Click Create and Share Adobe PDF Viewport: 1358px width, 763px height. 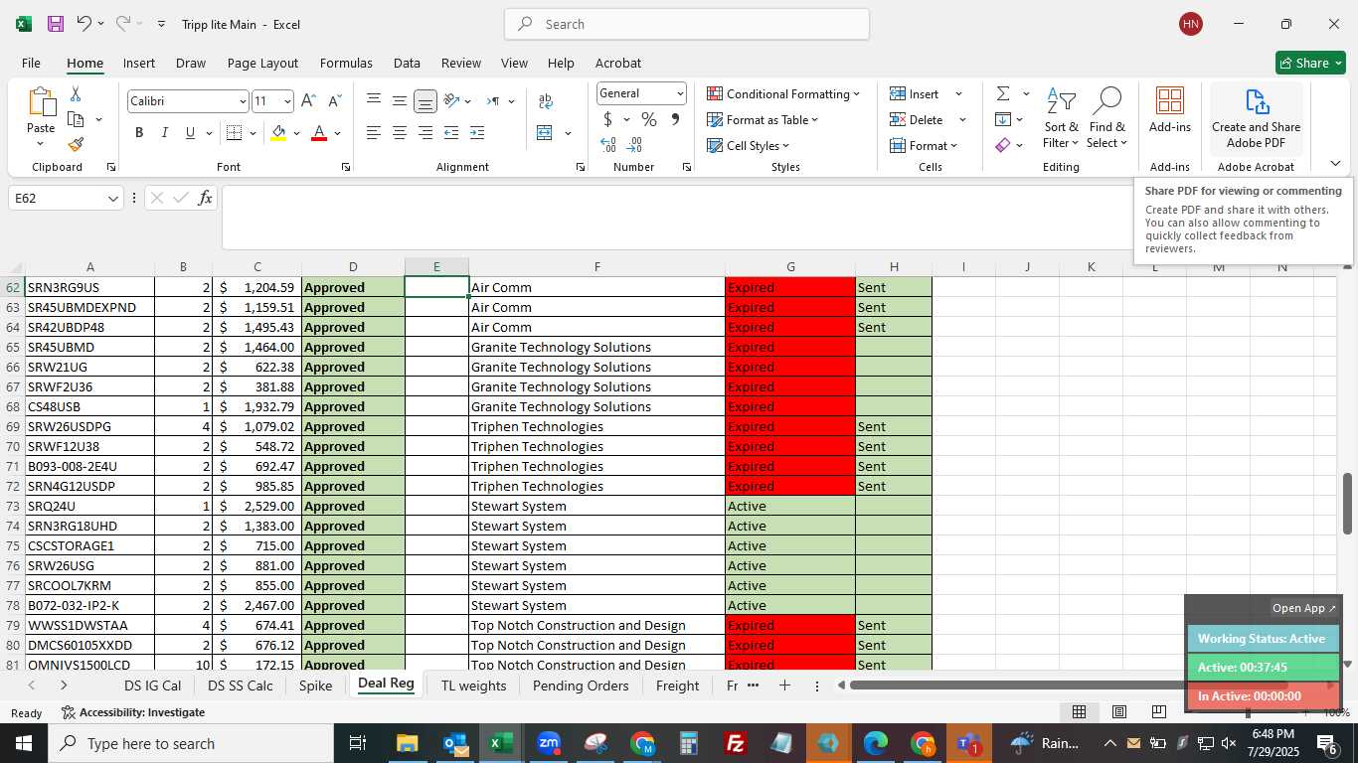1256,117
